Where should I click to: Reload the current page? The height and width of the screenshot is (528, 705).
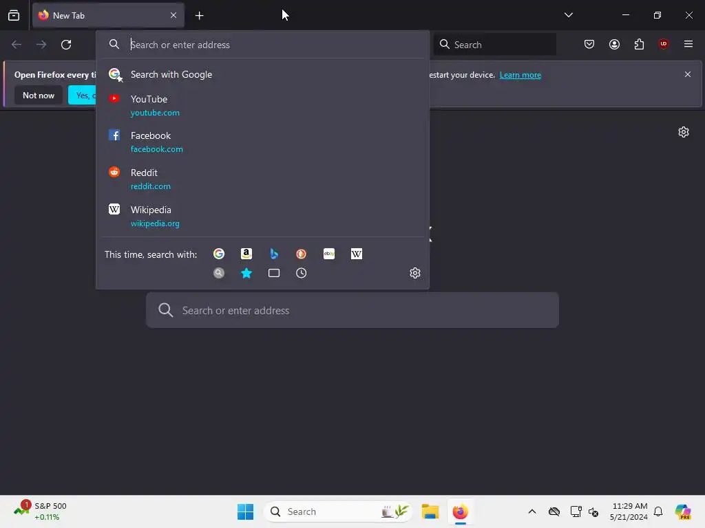point(66,45)
